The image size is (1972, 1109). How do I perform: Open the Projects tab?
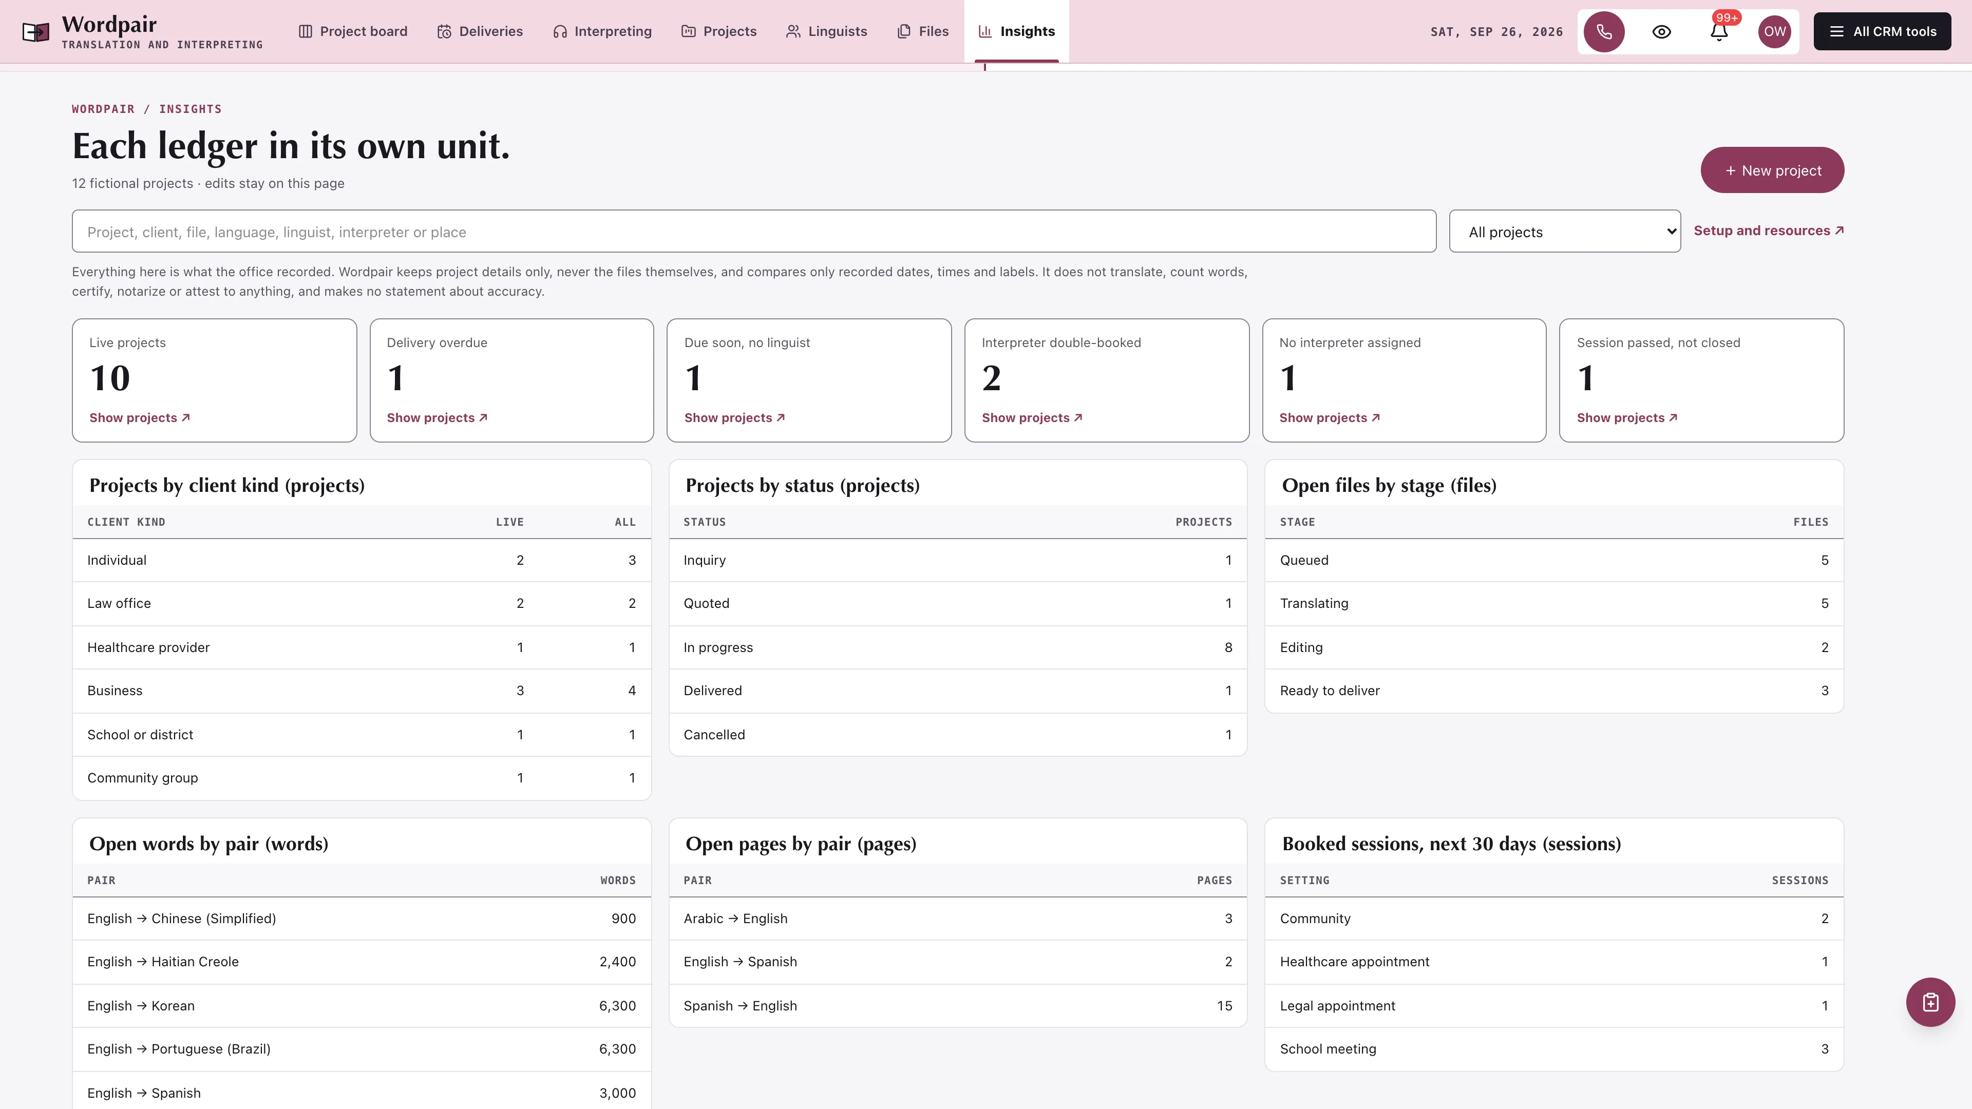coord(719,31)
